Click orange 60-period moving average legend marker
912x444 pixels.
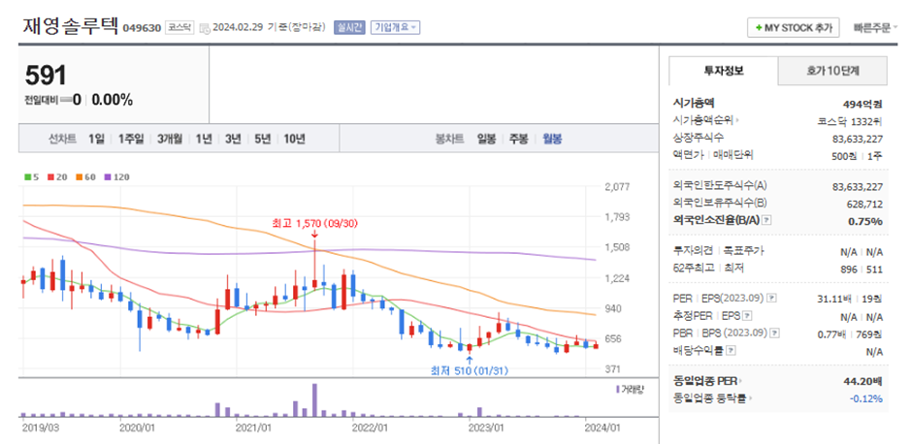click(x=79, y=176)
